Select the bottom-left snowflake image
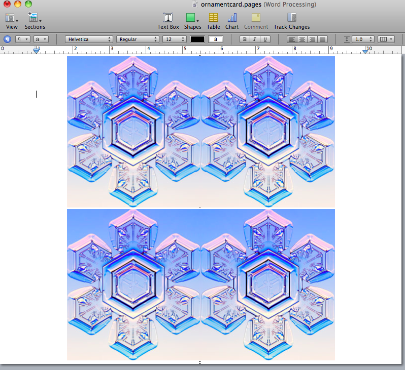This screenshot has height=370, width=405. (133, 284)
